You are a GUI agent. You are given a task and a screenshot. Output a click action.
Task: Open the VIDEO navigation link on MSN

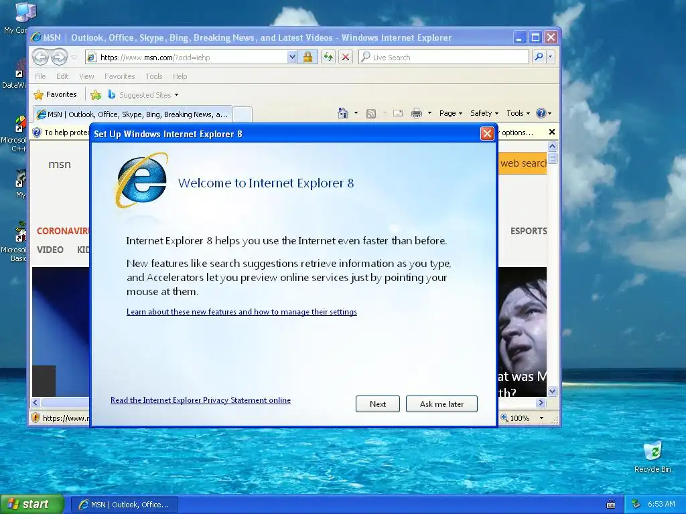coord(50,250)
